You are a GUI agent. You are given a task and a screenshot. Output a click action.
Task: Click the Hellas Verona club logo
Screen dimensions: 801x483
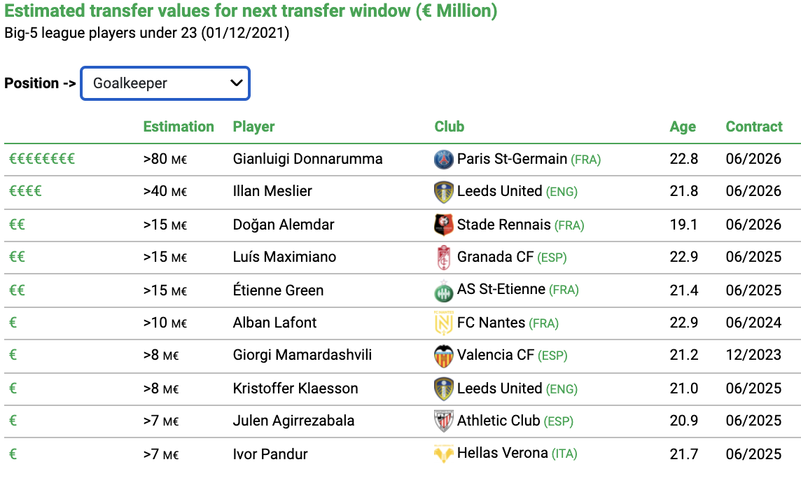tap(443, 454)
